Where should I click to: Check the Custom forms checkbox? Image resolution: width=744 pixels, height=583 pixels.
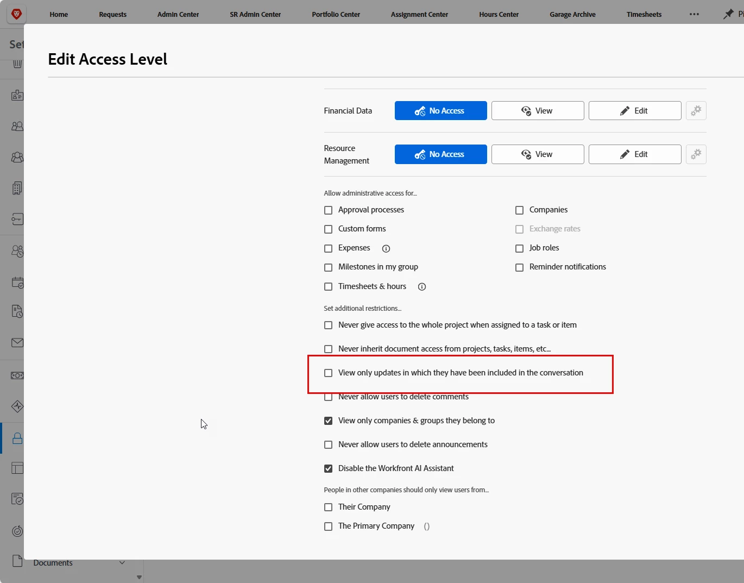click(328, 229)
